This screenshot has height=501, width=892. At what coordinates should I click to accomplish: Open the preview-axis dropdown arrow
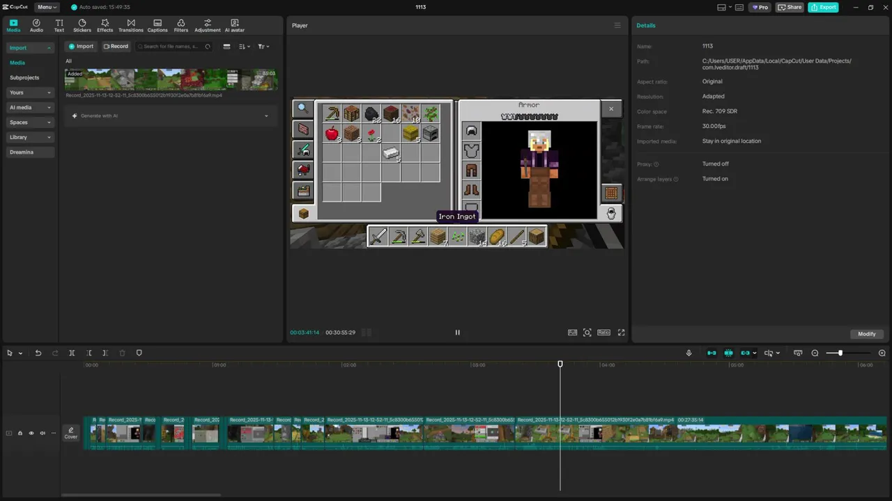[778, 353]
